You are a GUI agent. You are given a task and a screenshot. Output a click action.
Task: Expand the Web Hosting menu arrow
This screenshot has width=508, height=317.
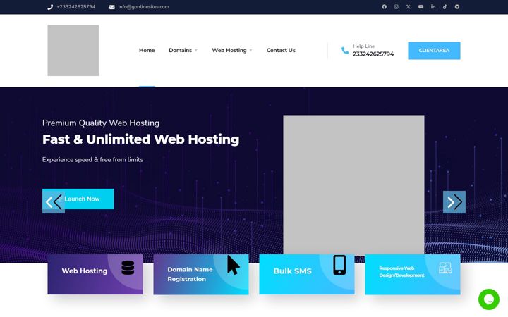[250, 51]
